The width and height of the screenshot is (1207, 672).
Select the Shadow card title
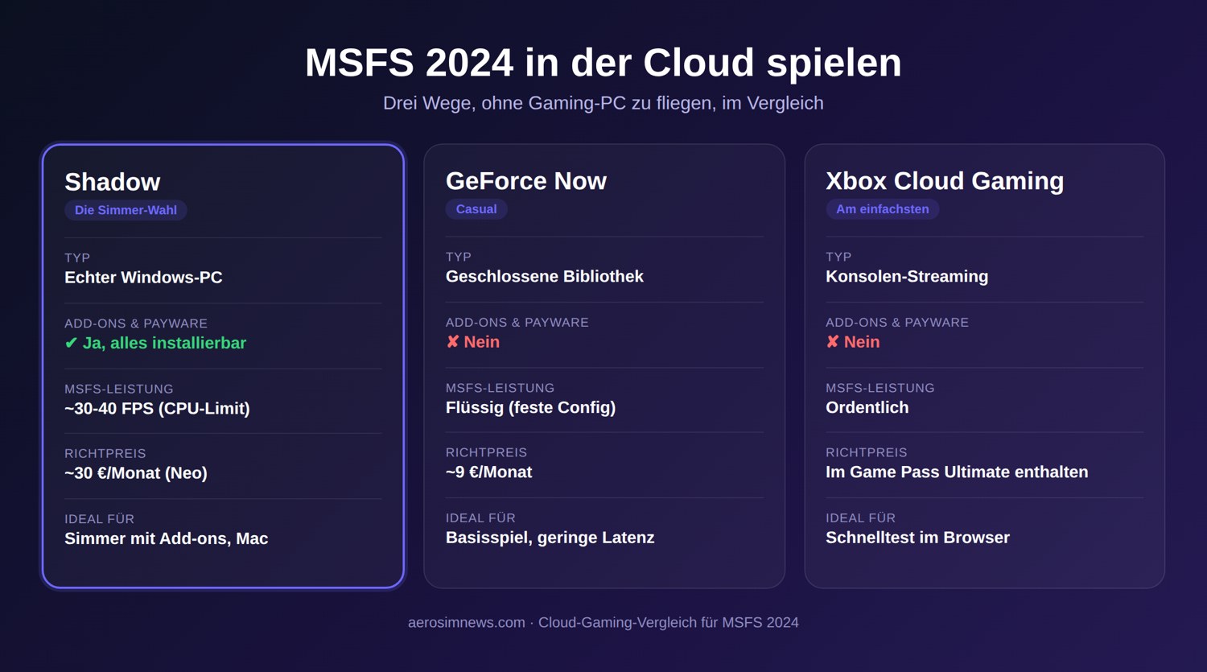[x=113, y=182]
